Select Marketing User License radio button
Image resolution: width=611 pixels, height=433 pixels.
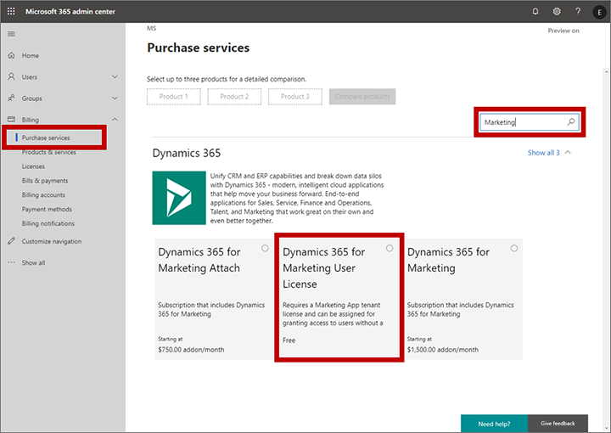(390, 248)
